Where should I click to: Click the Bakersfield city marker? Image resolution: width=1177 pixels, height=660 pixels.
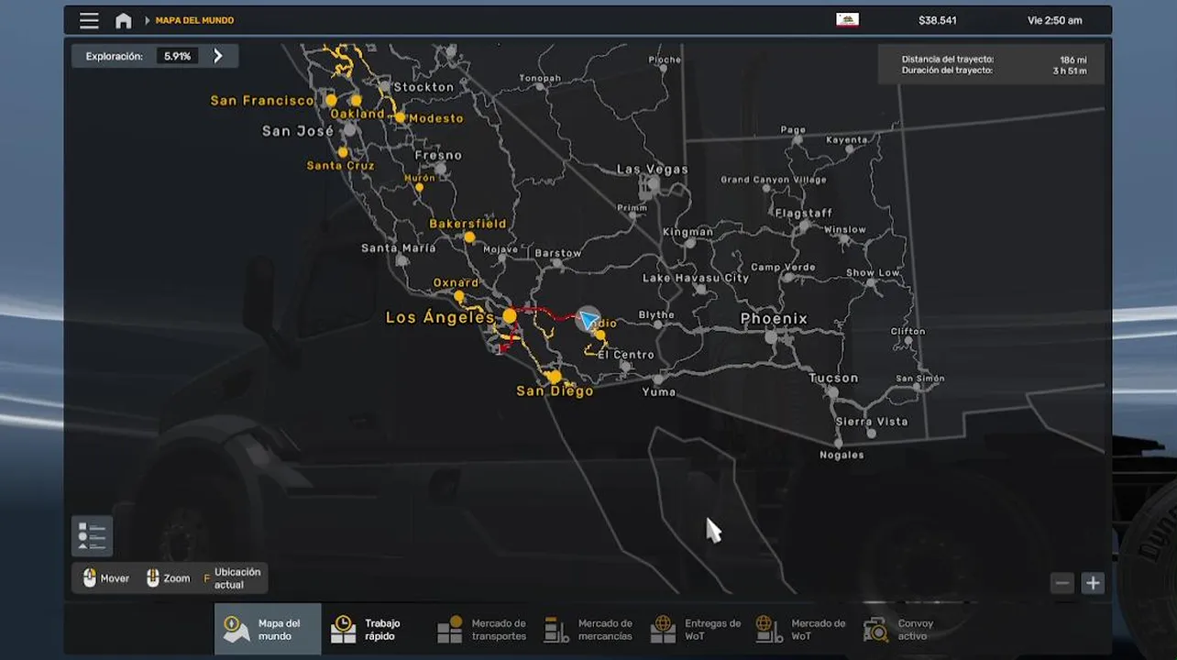click(469, 236)
